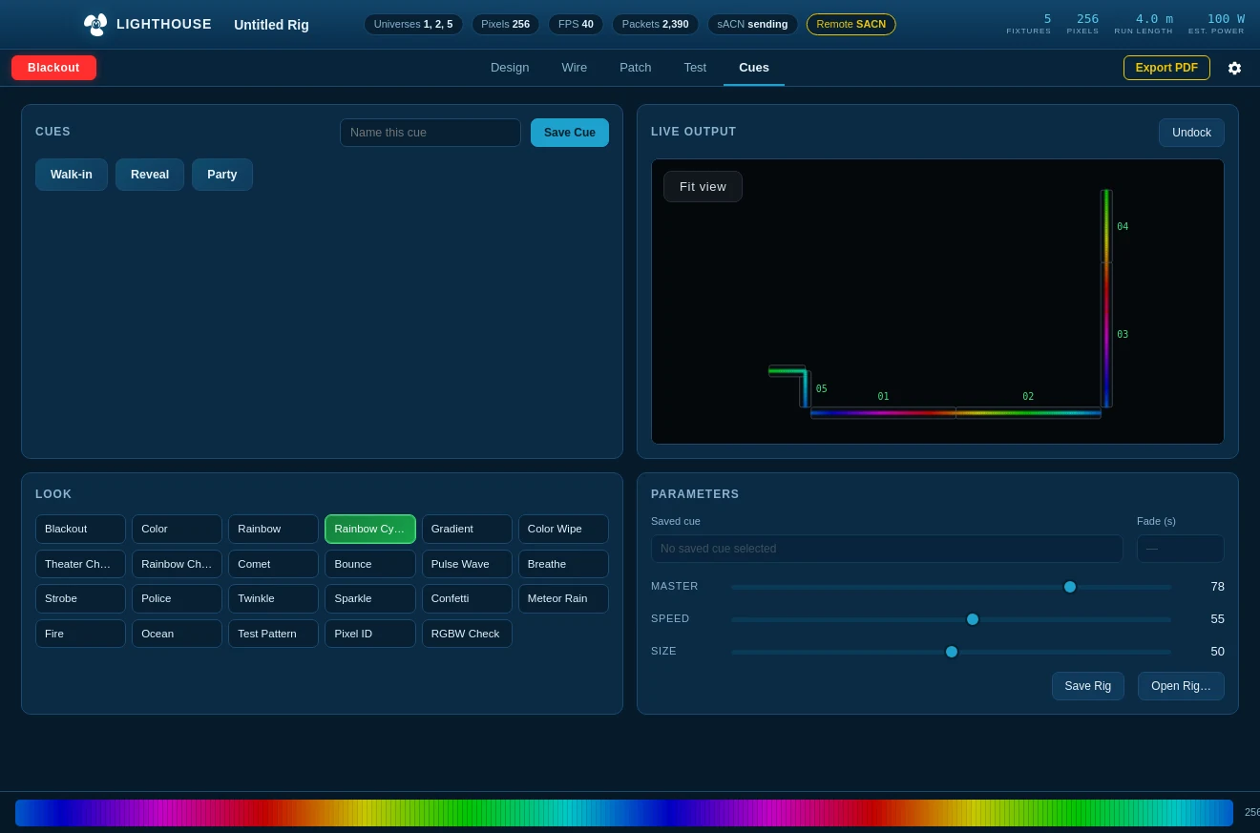Click the FPS 40 status pill
1260x833 pixels.
576,24
